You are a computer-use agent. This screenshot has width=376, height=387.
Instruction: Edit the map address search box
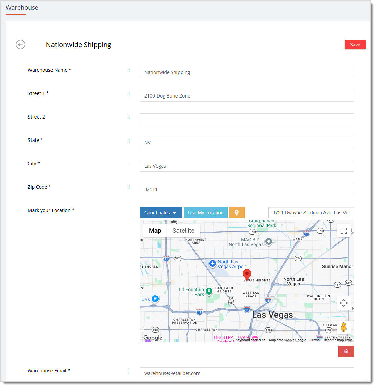[311, 213]
